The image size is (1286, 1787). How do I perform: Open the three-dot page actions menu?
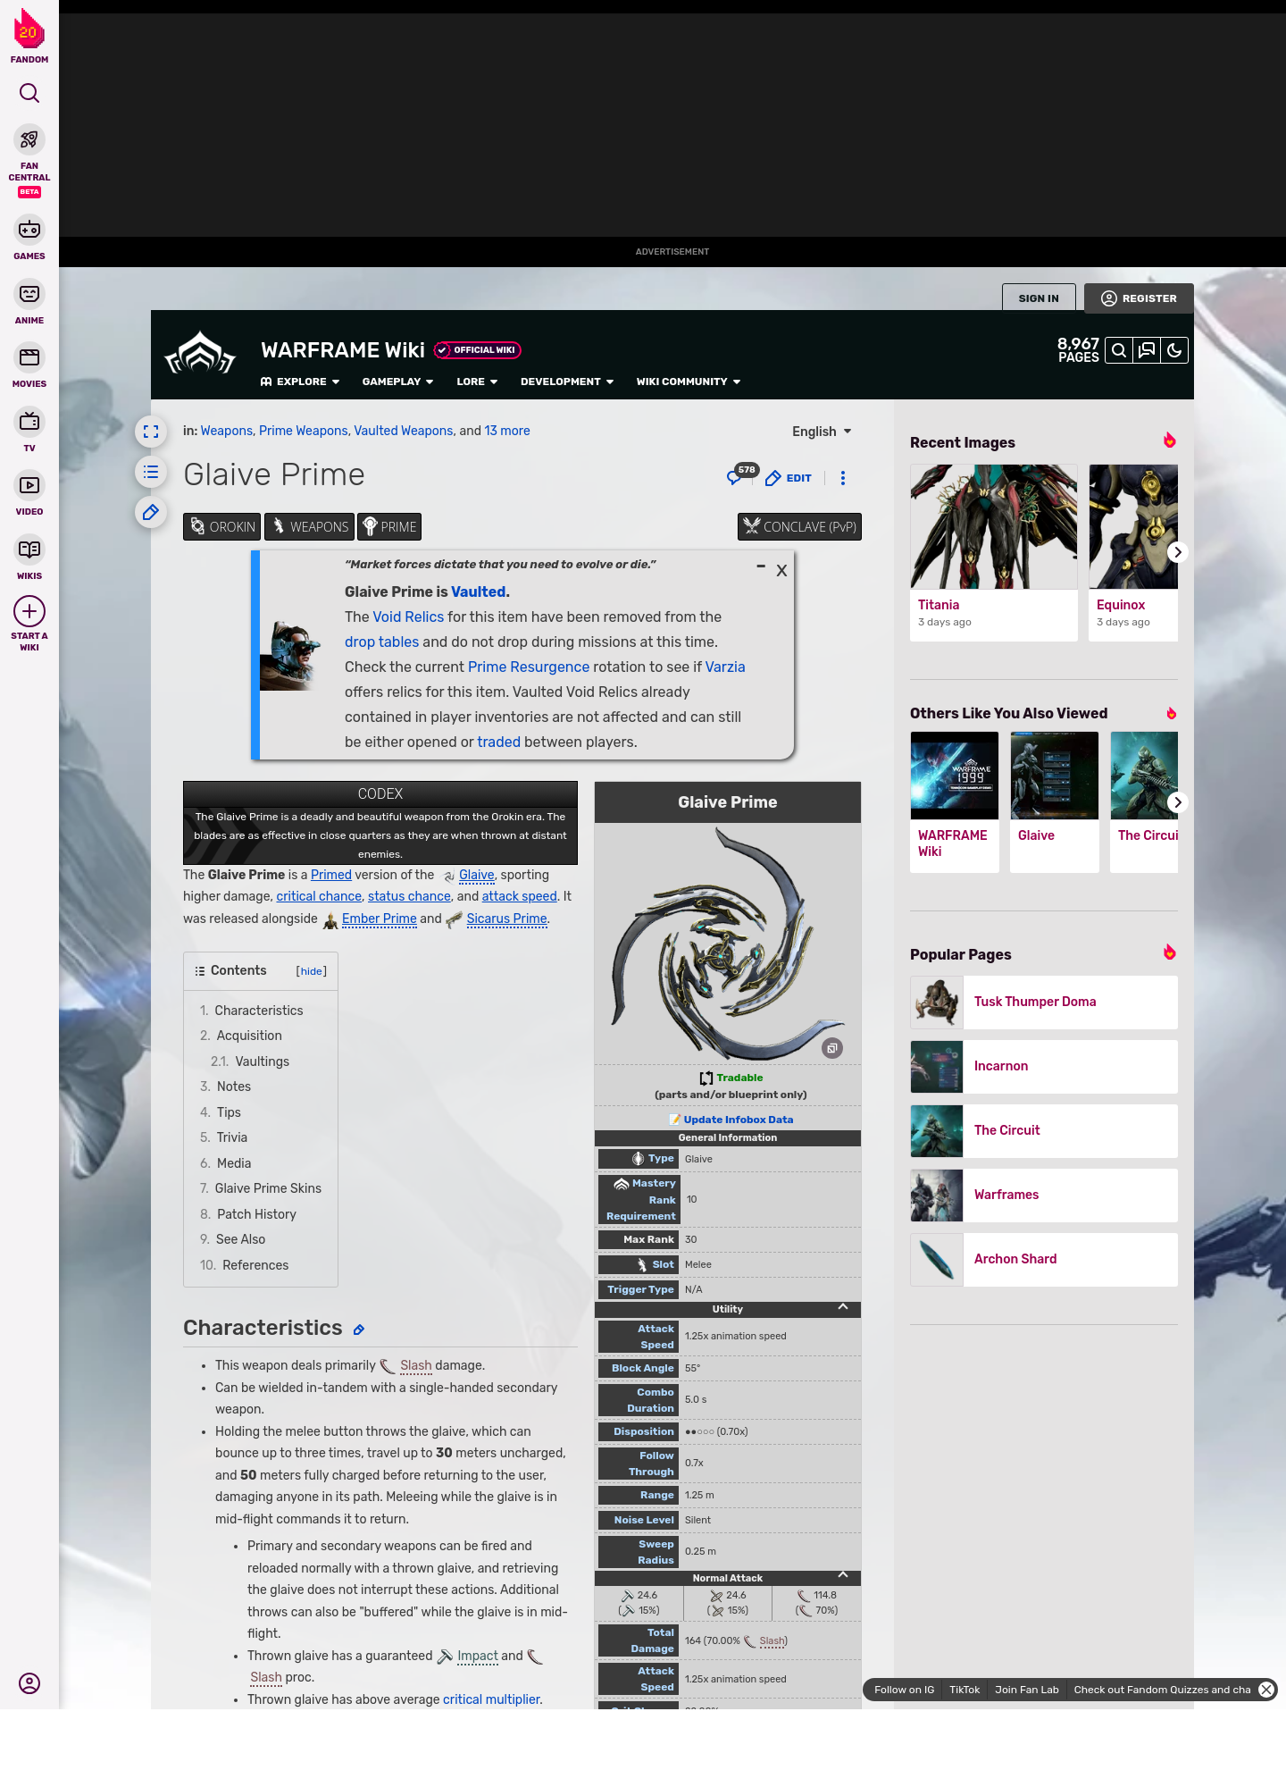click(843, 478)
